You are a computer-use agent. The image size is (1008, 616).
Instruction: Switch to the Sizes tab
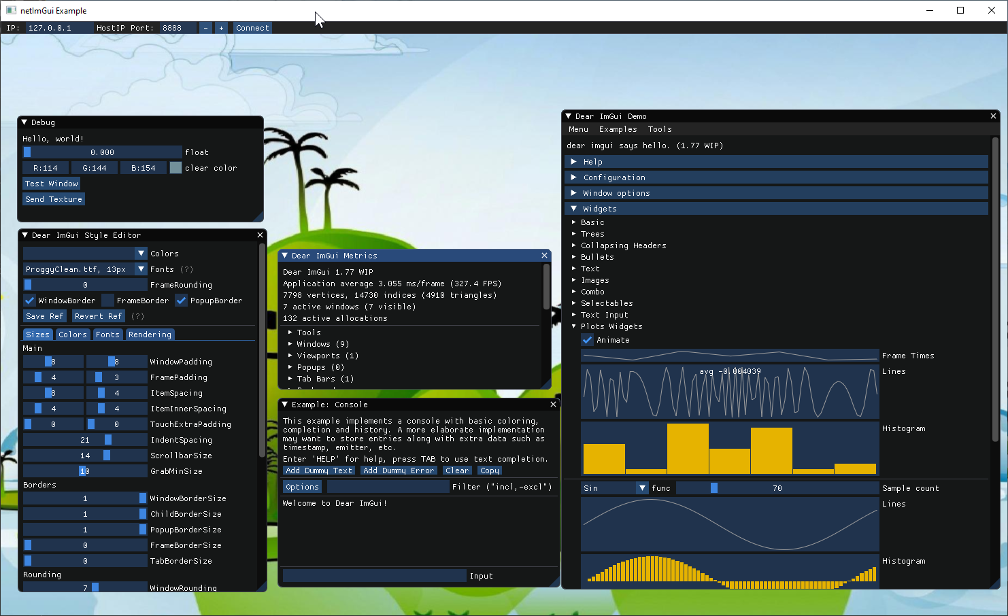37,335
